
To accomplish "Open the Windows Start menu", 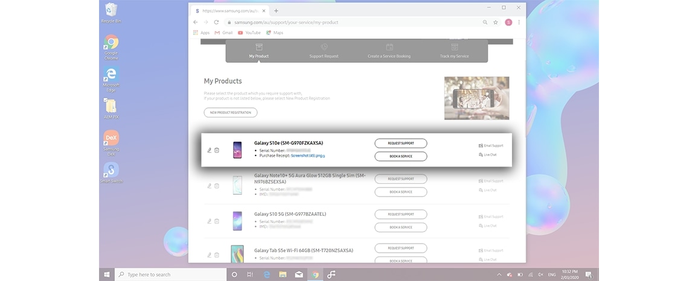I will coord(107,274).
